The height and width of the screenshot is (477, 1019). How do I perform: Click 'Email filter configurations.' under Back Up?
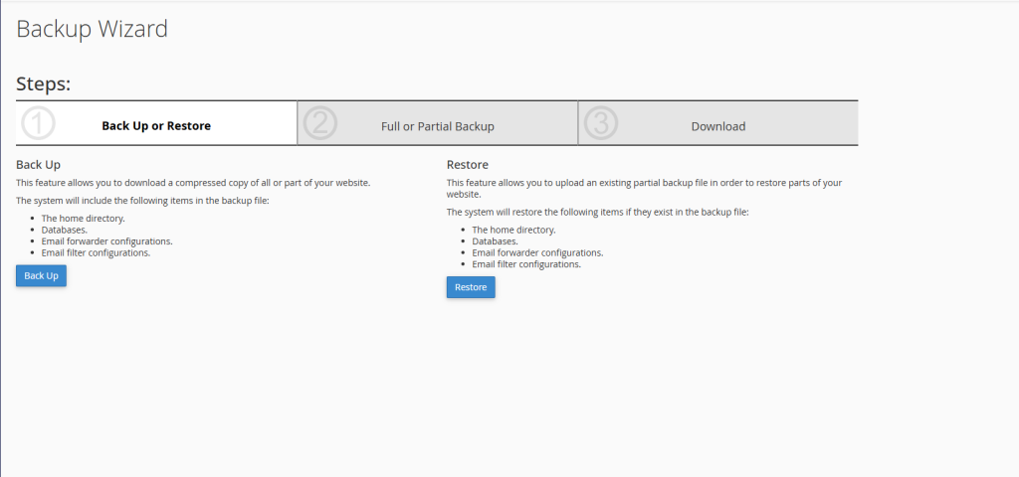[97, 252]
